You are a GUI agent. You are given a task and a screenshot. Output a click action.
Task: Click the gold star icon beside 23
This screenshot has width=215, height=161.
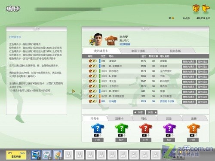(x=173, y=18)
